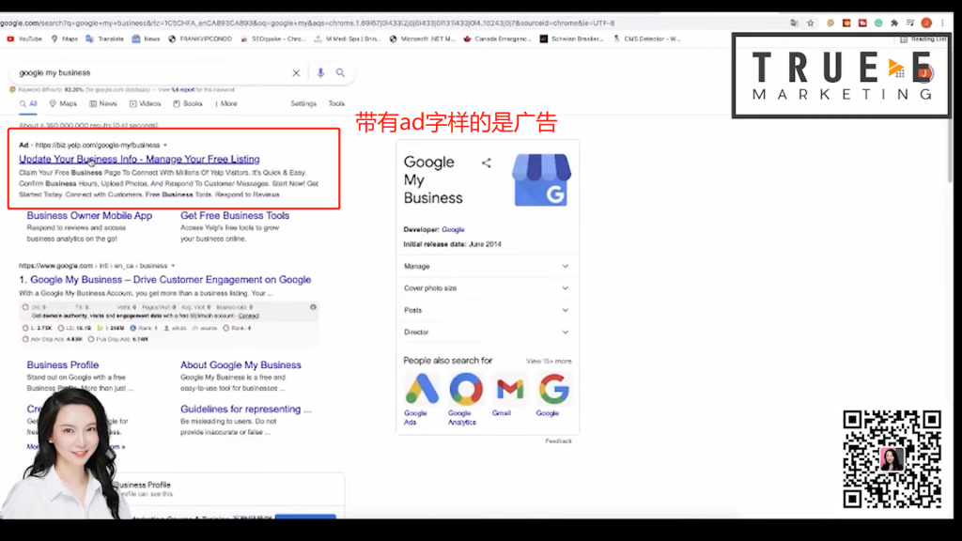Click the translate page icon in address bar
962x541 pixels.
pos(795,23)
